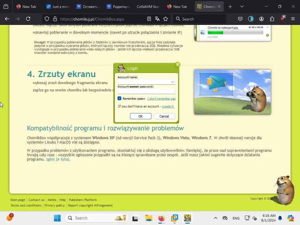Open Terms and conditions link
The height and width of the screenshot is (225, 300).
click(26, 205)
